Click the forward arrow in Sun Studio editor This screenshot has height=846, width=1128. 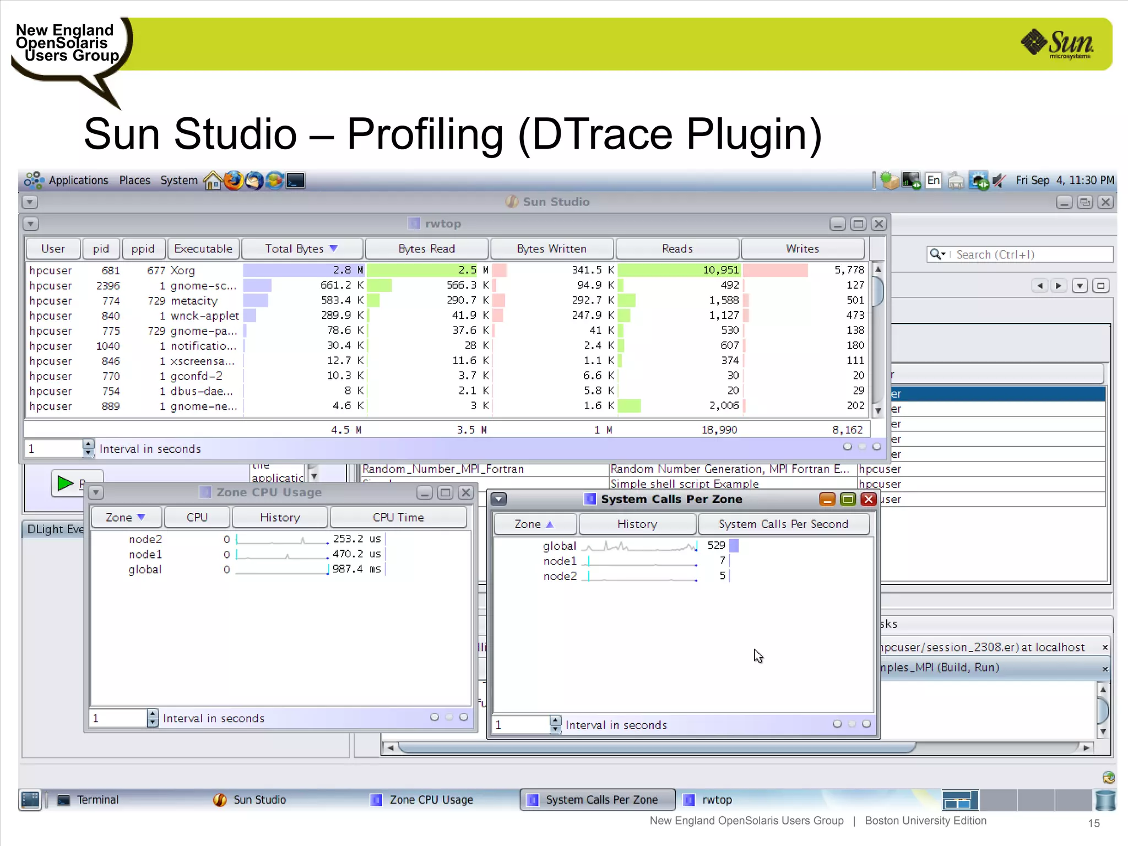pos(1059,285)
